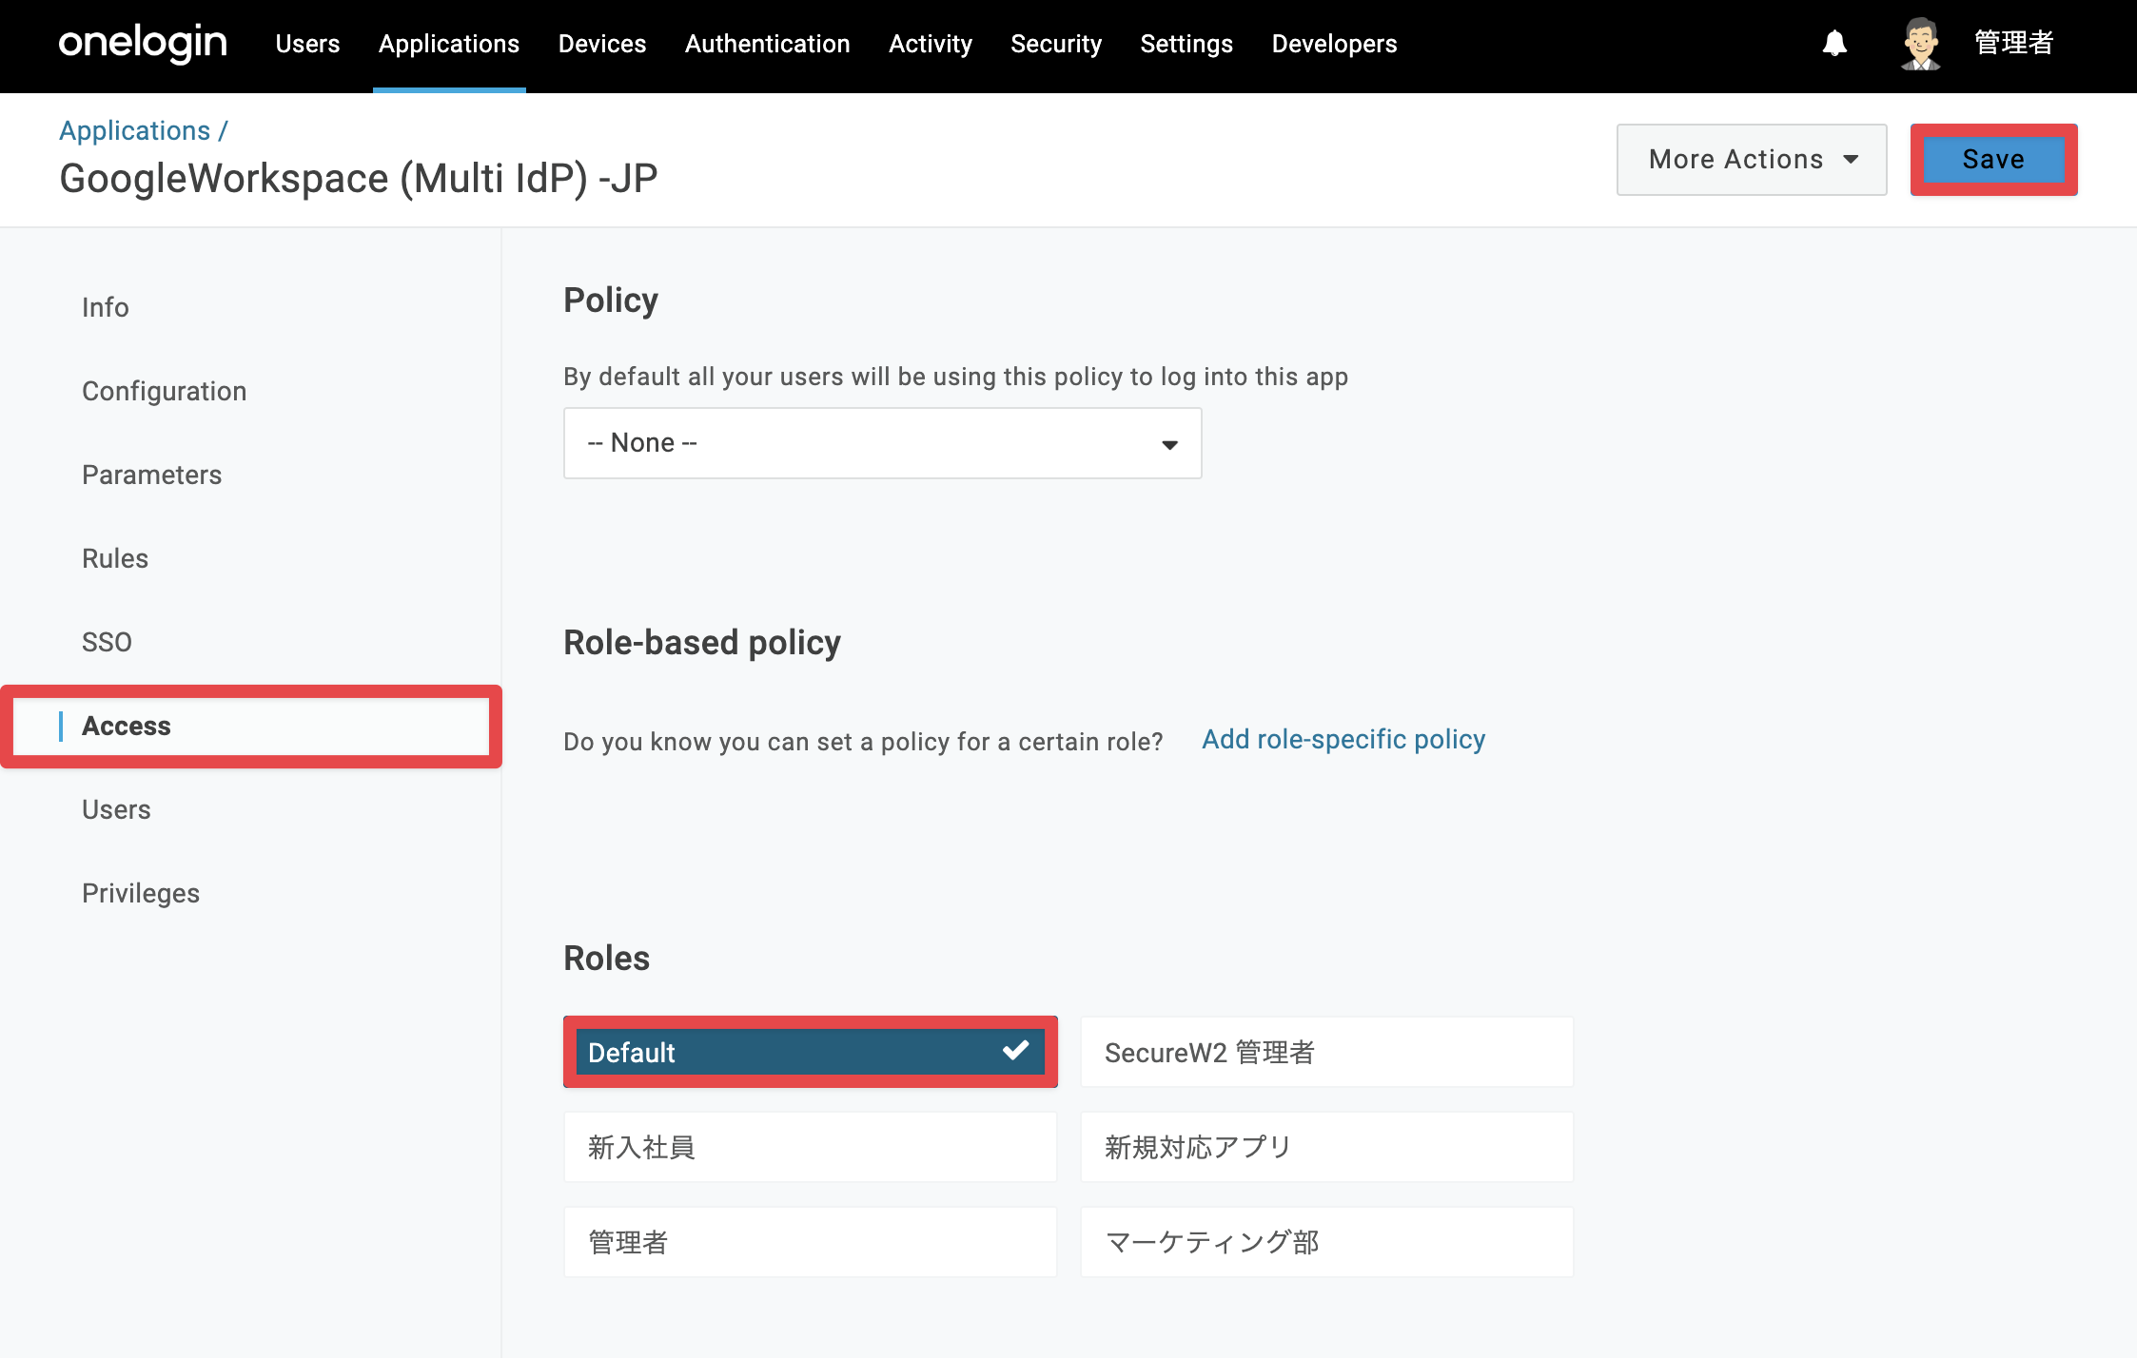Select the Access sidebar tab
2137x1358 pixels.
coord(251,726)
